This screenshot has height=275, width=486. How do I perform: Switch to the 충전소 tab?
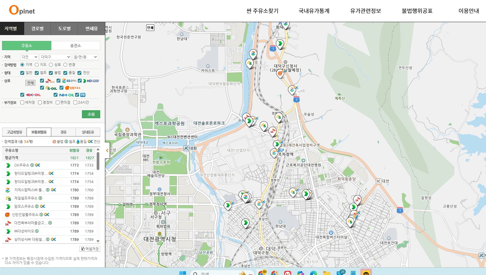coord(75,46)
